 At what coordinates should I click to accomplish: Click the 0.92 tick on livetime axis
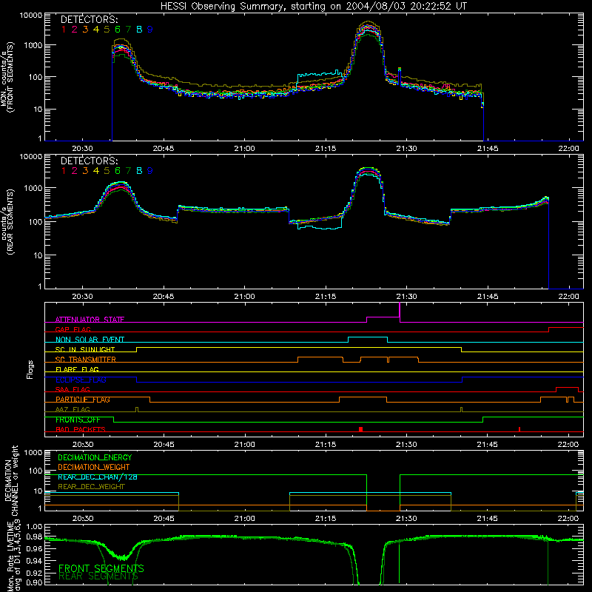click(x=34, y=573)
